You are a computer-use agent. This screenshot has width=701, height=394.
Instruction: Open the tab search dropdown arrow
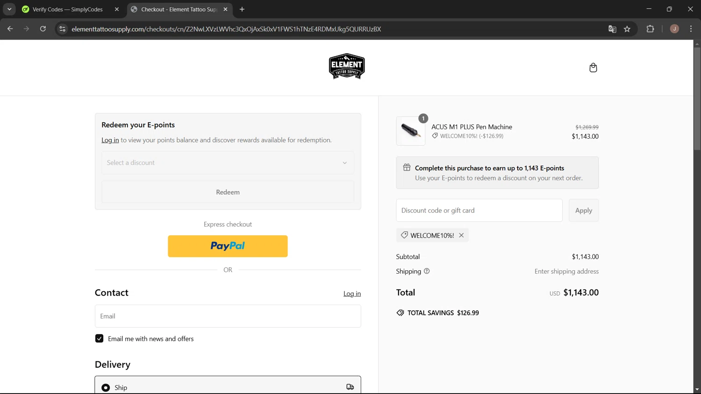click(x=9, y=9)
